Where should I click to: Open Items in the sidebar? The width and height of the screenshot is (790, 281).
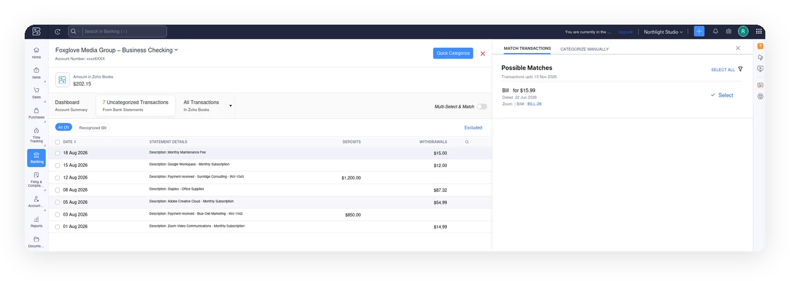click(x=36, y=73)
